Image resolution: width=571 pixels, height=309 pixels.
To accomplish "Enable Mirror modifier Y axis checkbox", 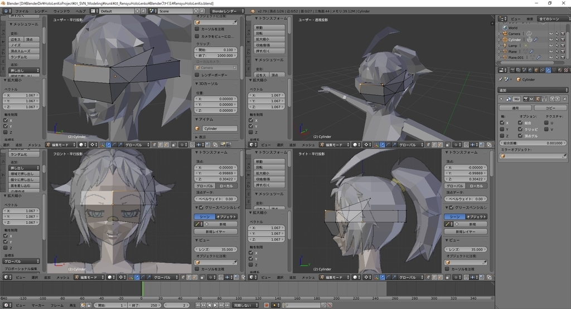I will tap(502, 129).
